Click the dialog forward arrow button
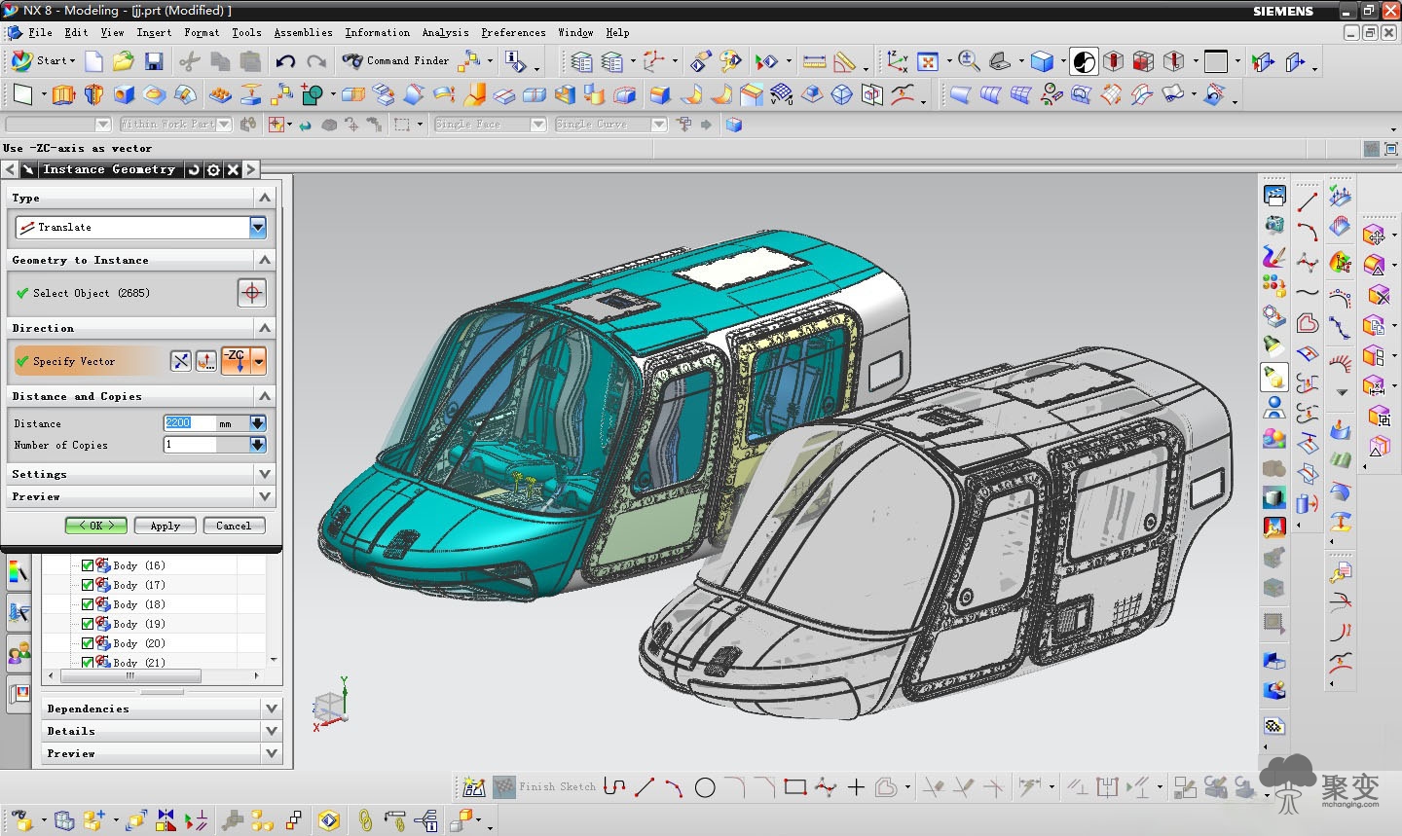The image size is (1402, 836). [251, 169]
